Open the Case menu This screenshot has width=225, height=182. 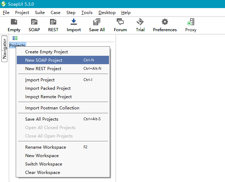pyautogui.click(x=56, y=13)
